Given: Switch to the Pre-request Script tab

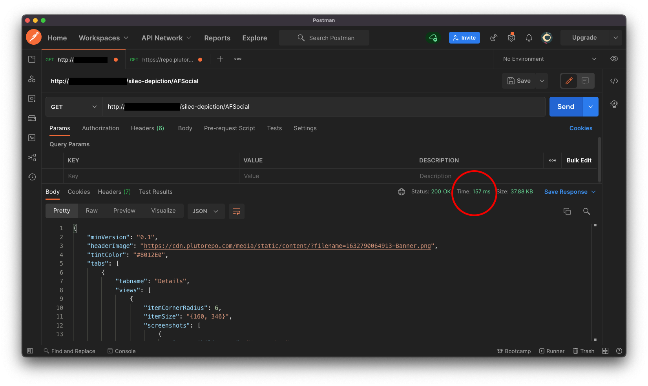Looking at the screenshot, I should (x=230, y=128).
